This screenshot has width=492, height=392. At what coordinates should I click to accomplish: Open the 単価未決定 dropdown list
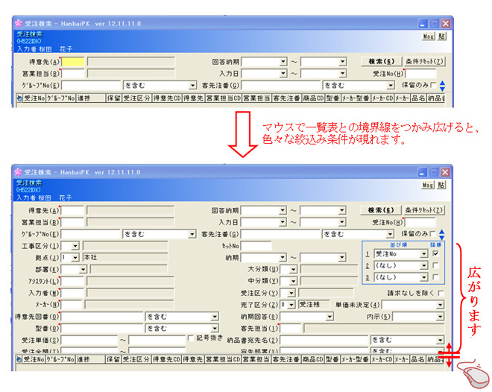point(439,305)
